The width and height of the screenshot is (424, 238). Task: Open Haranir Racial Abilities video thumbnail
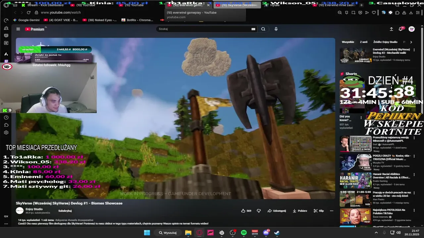pyautogui.click(x=355, y=180)
